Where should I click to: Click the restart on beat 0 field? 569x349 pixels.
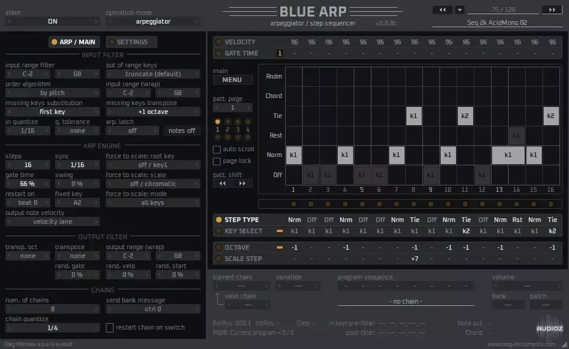(x=28, y=203)
